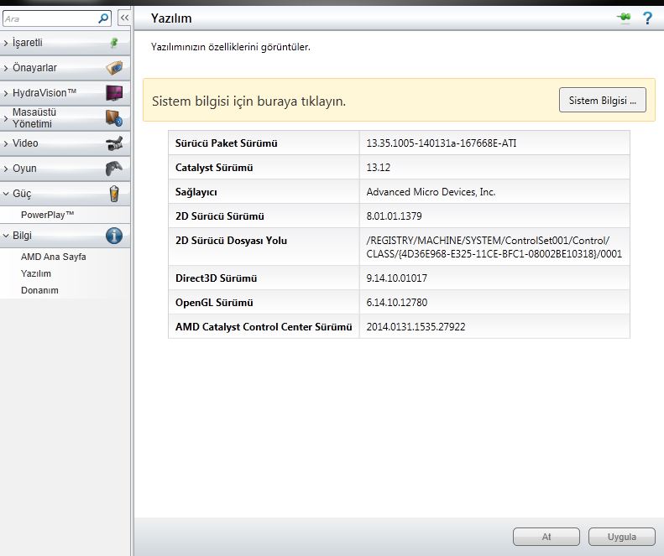The image size is (664, 556).
Task: Open AMD Ana Sayfa
Action: [x=54, y=257]
